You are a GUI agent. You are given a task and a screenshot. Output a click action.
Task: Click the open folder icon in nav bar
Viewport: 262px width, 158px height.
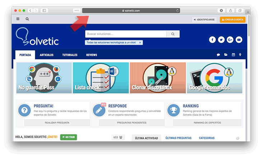226,55
